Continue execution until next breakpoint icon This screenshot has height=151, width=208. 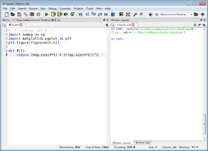coord(106,14)
